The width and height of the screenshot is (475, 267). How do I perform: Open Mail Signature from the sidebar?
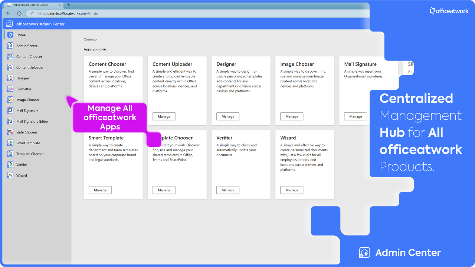point(37,111)
